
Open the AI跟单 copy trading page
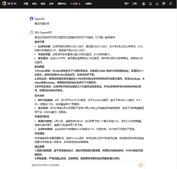point(88,4)
